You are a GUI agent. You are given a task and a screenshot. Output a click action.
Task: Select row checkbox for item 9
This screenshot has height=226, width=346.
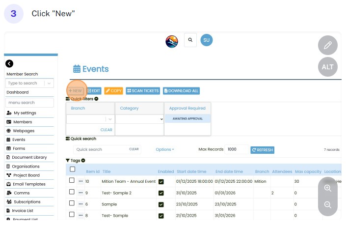[x=72, y=193]
